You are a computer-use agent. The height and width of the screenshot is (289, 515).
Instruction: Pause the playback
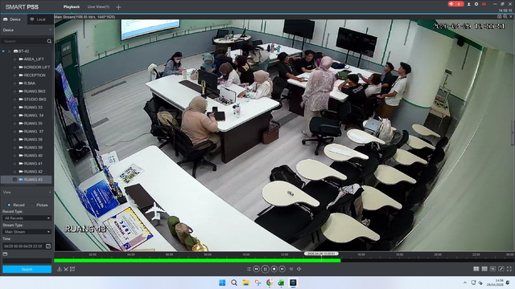[x=265, y=269]
